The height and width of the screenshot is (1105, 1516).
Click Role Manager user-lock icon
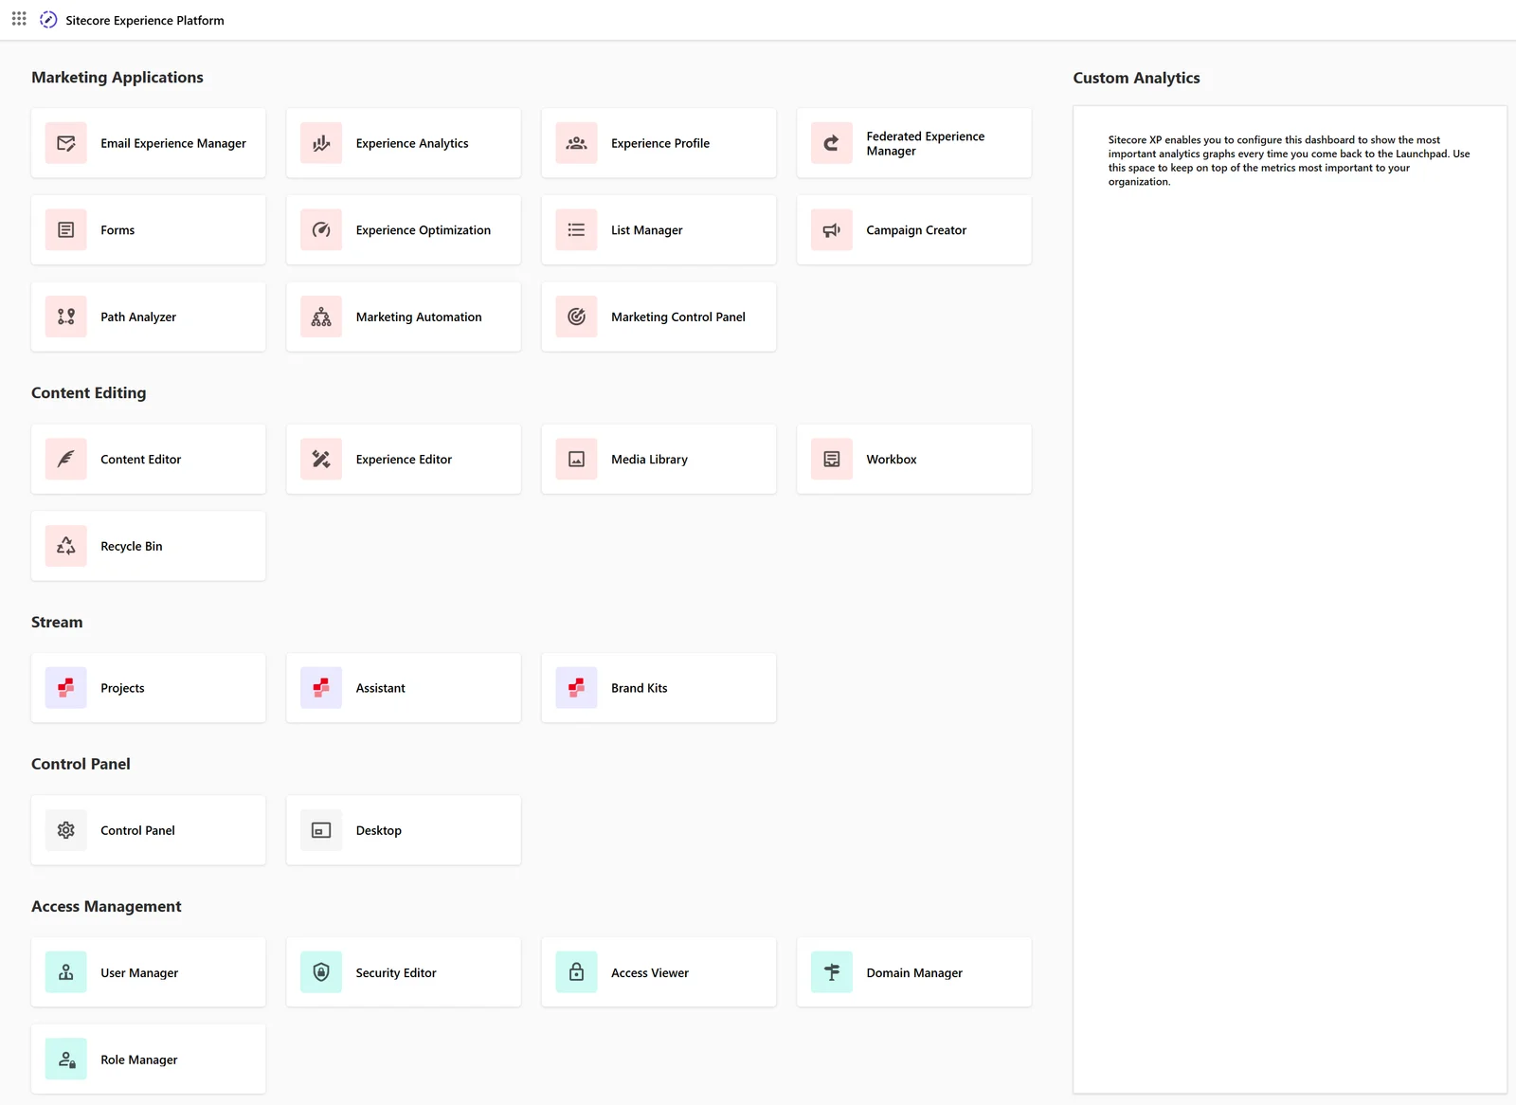(66, 1060)
